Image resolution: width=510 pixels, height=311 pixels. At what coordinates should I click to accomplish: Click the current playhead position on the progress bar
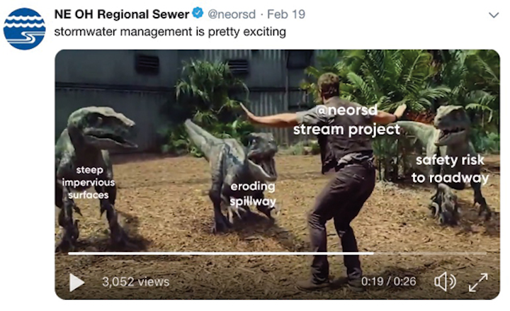point(373,253)
